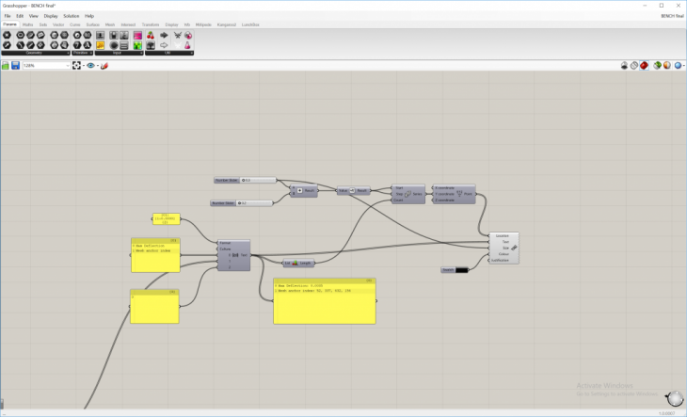
Task: Click the sketch marker icon in canvas toolbar
Action: [104, 66]
